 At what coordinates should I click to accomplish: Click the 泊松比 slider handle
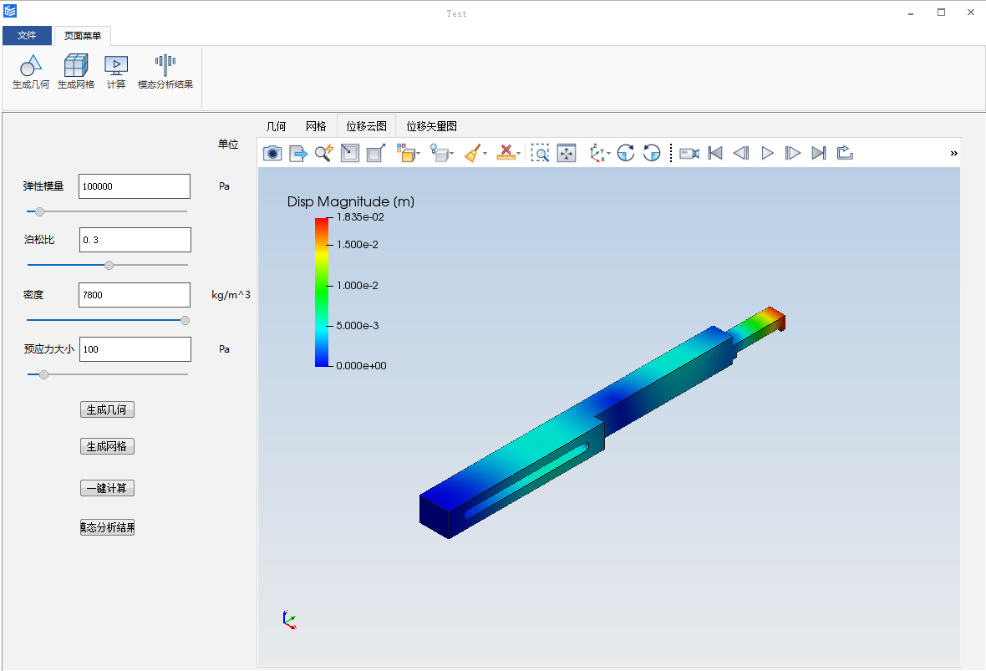coord(109,265)
